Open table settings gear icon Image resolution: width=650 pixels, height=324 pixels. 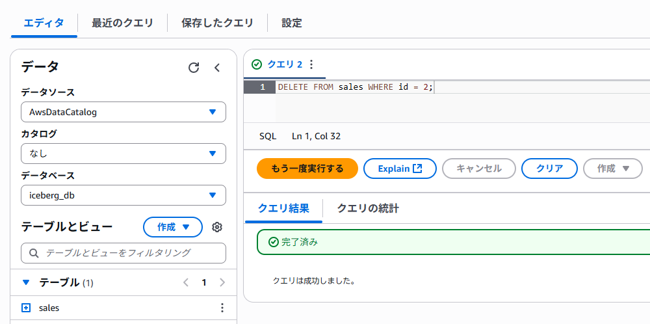point(218,227)
